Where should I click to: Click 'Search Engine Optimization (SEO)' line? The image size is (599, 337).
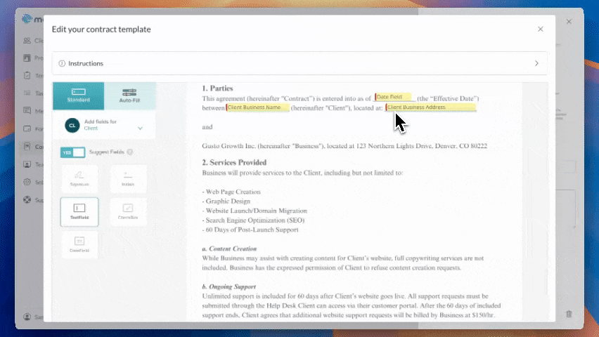tap(255, 220)
